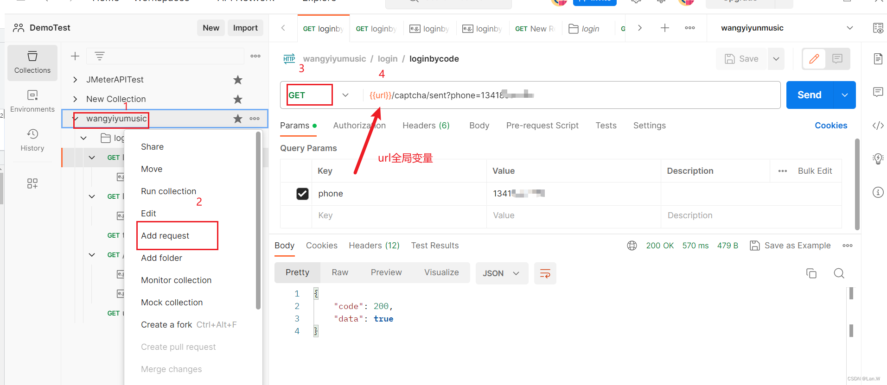Expand the New Collection tree item

click(75, 99)
